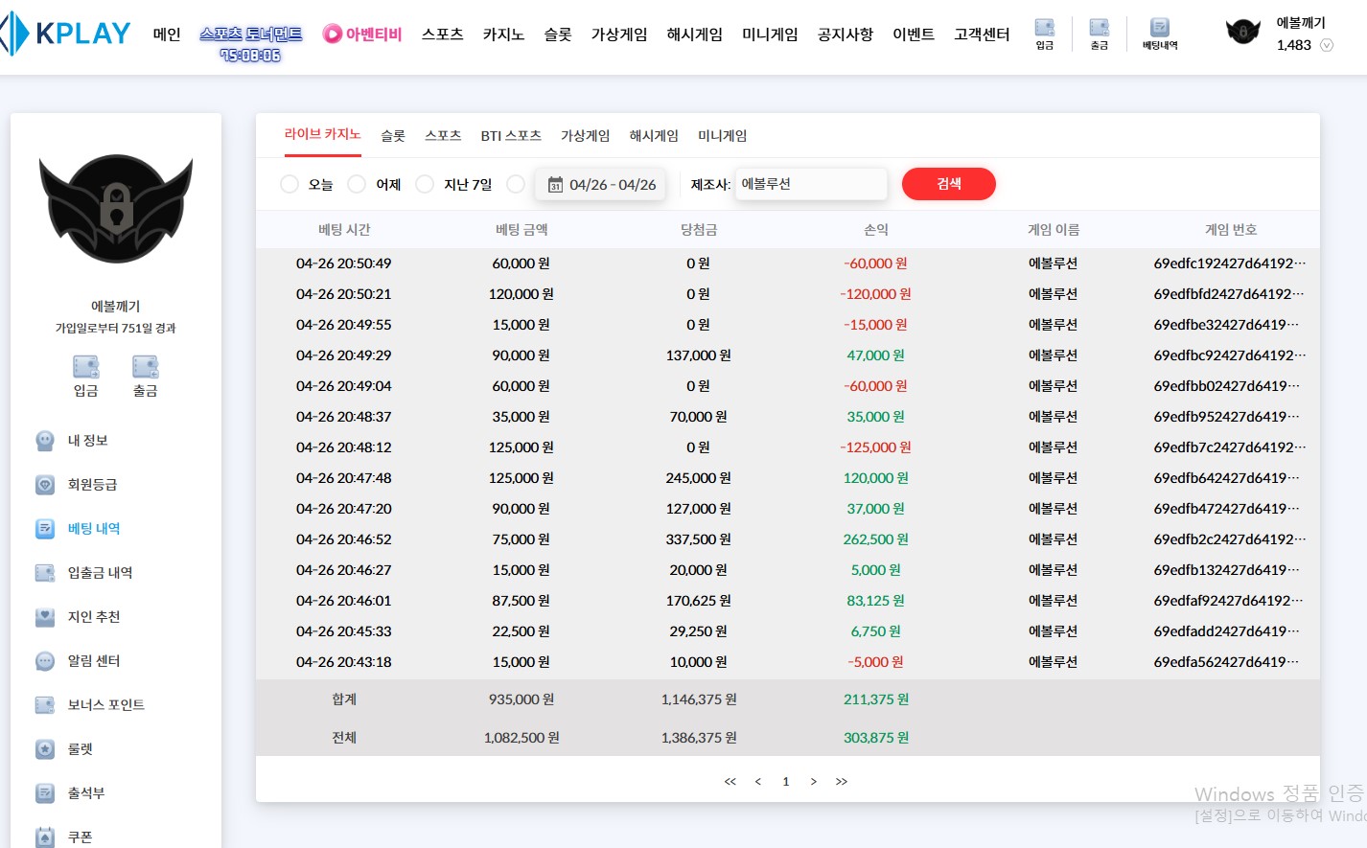Viewport: 1367px width, 848px height.
Task: Open 회원등급 membership level page
Action: 92,485
